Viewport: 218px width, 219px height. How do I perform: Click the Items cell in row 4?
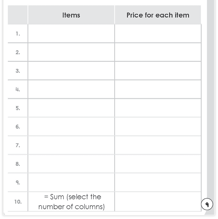71,89
